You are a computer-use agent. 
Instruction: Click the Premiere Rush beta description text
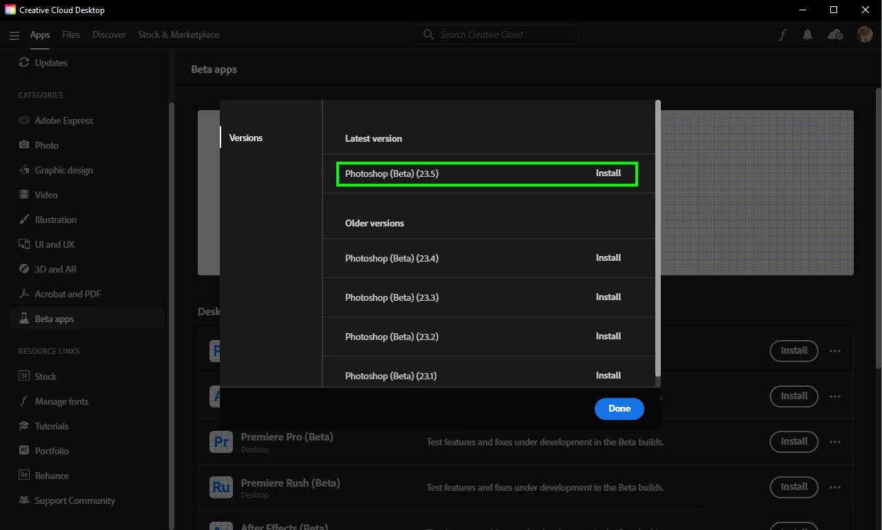(x=545, y=487)
